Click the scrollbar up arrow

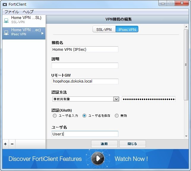click(186, 27)
